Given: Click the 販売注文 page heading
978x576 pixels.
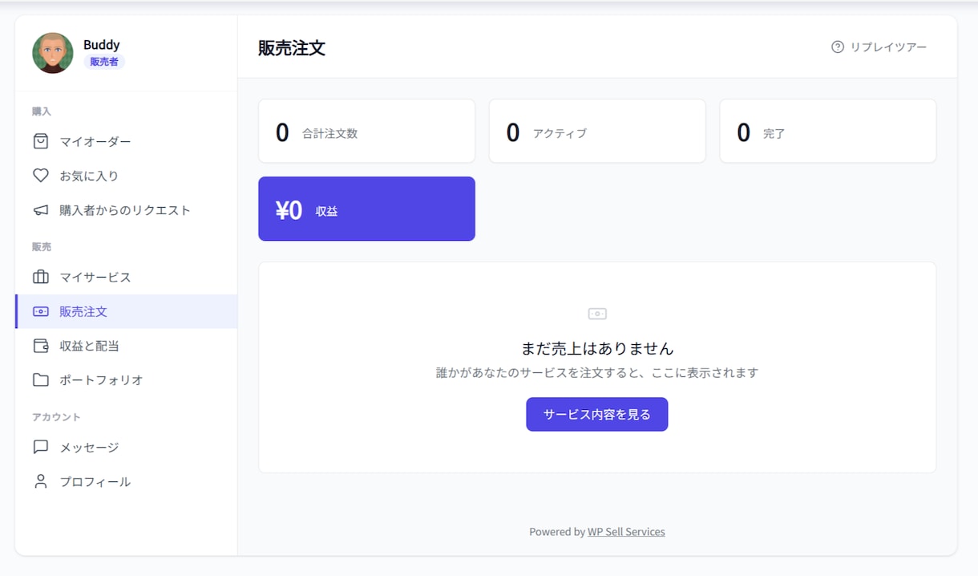Looking at the screenshot, I should pyautogui.click(x=292, y=48).
